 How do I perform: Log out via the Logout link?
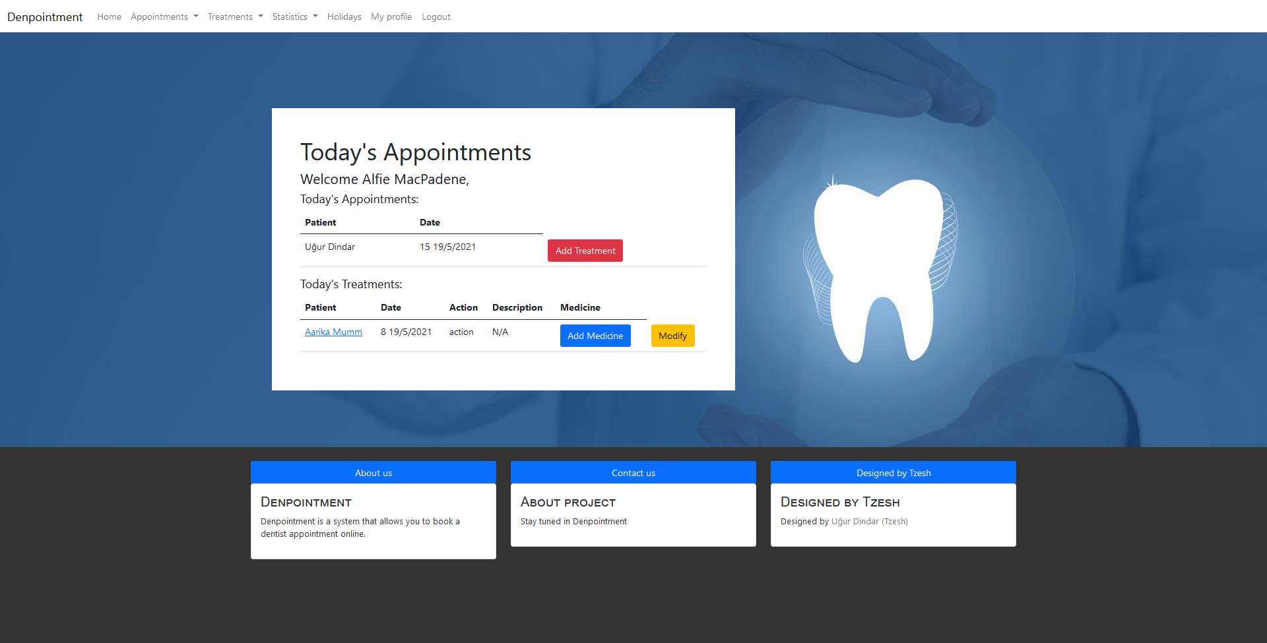[436, 16]
